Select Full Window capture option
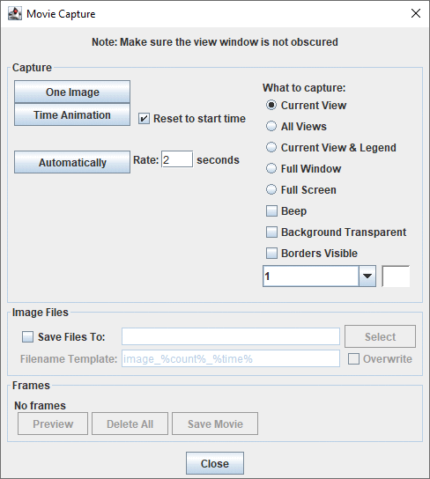This screenshot has width=430, height=479. coord(271,168)
